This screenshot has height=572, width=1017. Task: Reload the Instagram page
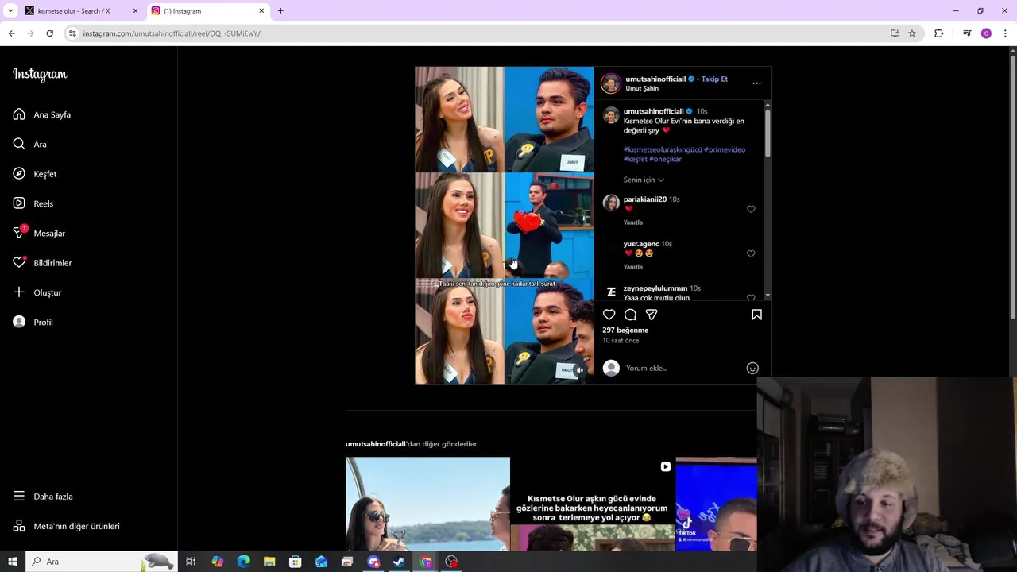(x=49, y=33)
